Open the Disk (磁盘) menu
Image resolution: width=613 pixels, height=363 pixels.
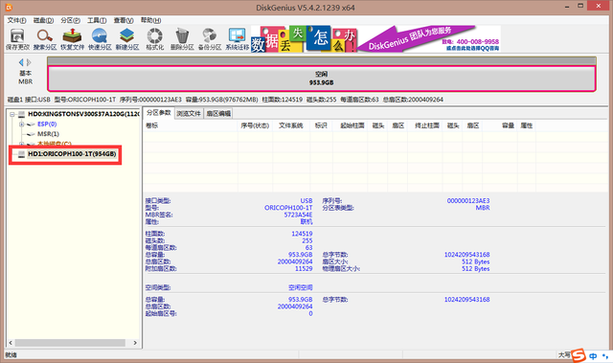pos(43,20)
